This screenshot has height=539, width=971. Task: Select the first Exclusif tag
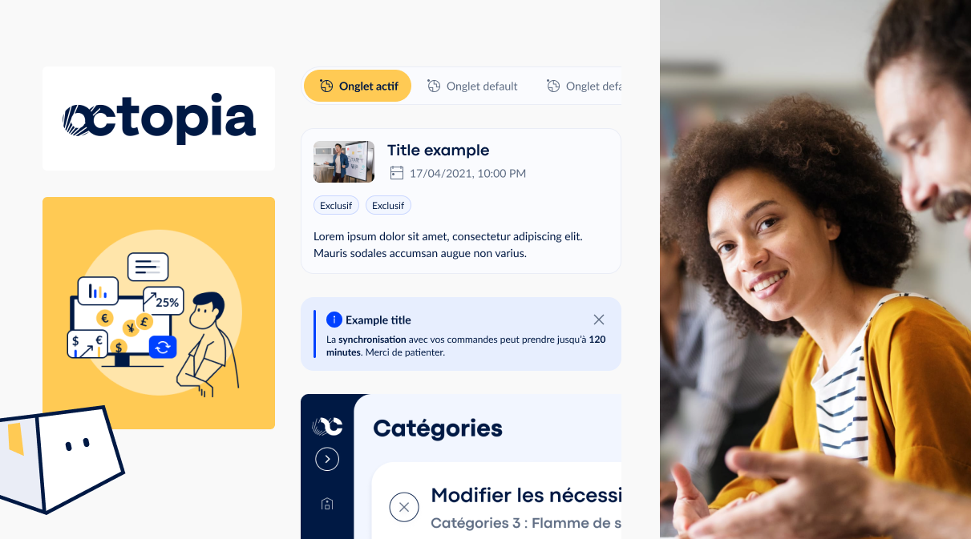(336, 206)
